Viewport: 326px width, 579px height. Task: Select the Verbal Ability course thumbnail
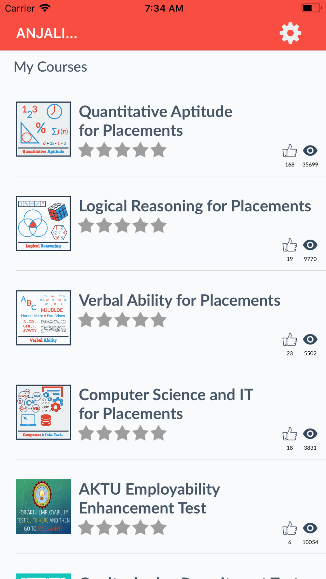click(x=43, y=318)
